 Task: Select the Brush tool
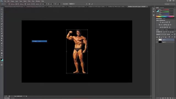pos(2,26)
